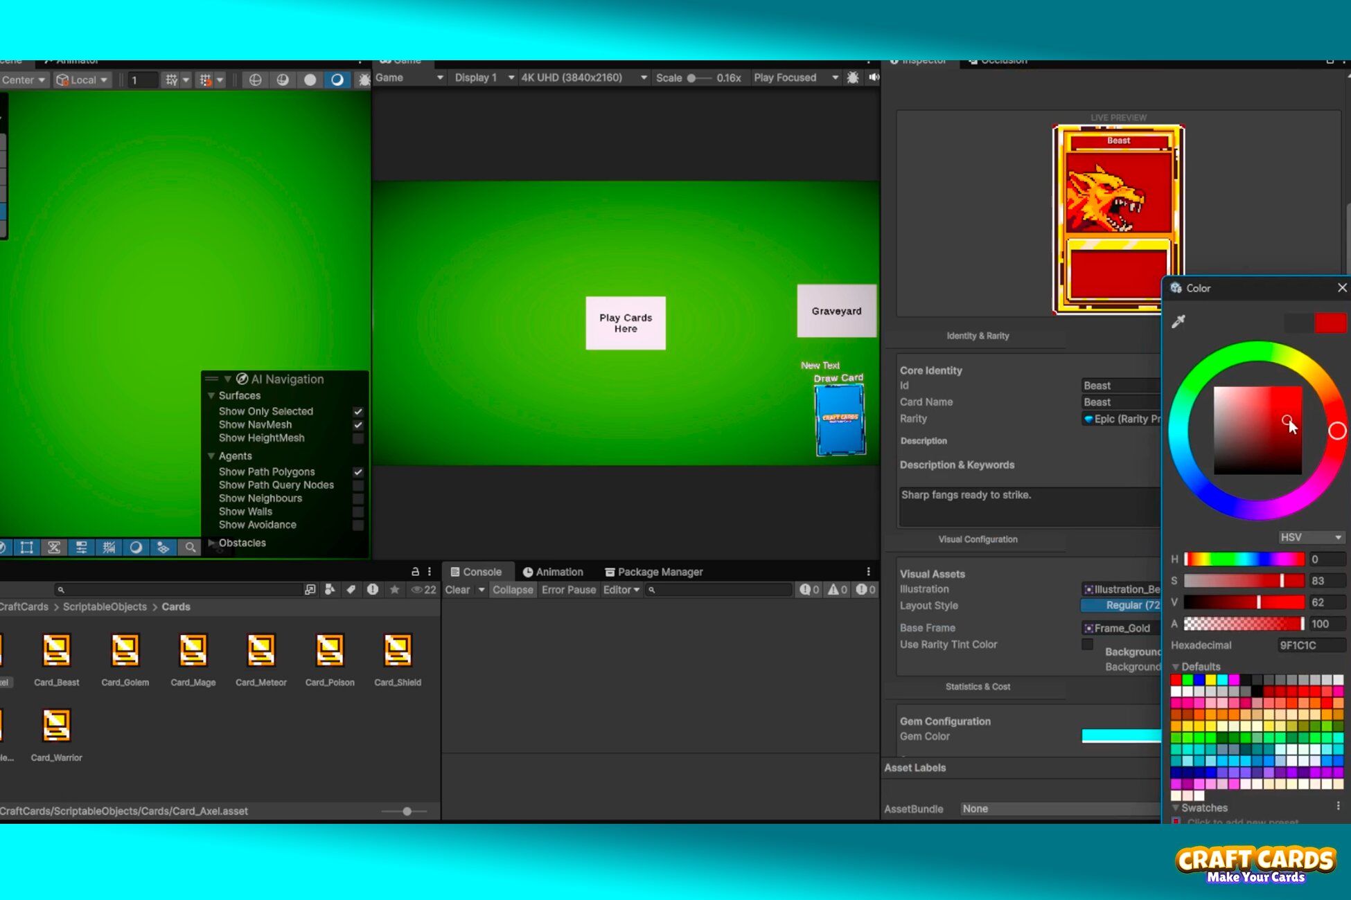Mute audio with speaker icon in Game toolbar

[873, 77]
